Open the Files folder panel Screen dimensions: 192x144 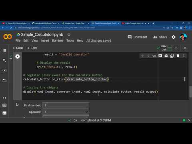pos(4,80)
